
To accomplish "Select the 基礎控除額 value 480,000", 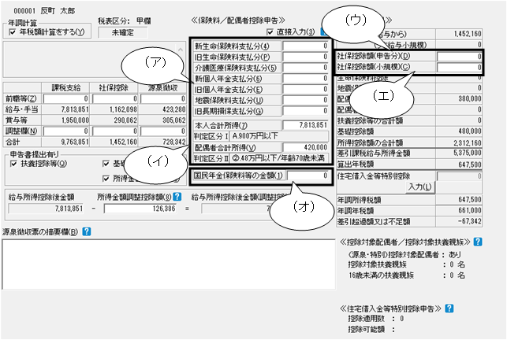I will [x=470, y=131].
